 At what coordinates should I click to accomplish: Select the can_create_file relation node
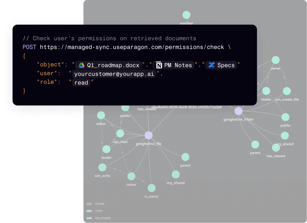coord(287,91)
